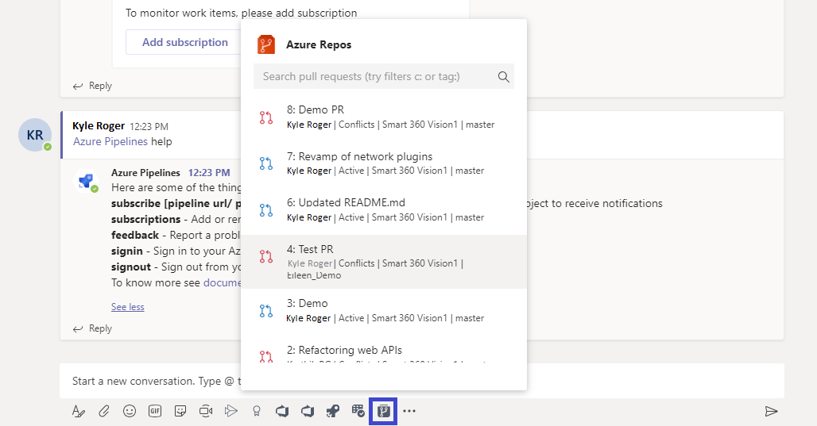Click the search magnifier in Azure Repos

coord(503,77)
